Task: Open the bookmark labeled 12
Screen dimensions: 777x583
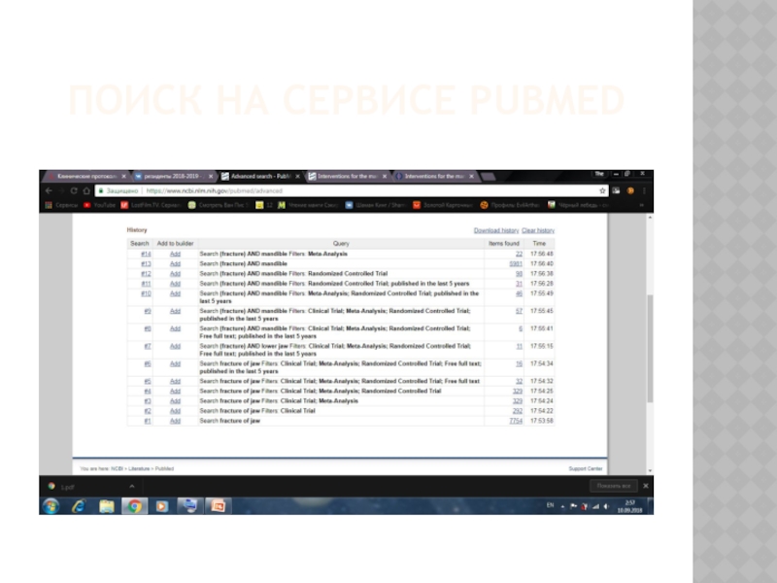Action: (264, 205)
